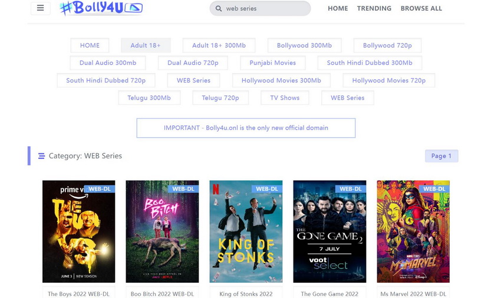Focus the web series search field
This screenshot has height=298, width=501.
coord(265,9)
